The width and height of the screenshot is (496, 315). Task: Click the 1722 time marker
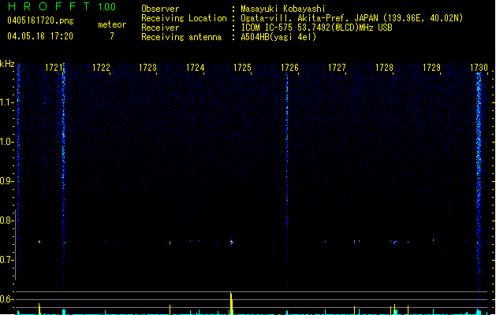[101, 68]
